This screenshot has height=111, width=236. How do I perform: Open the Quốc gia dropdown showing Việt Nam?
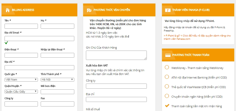(21, 80)
